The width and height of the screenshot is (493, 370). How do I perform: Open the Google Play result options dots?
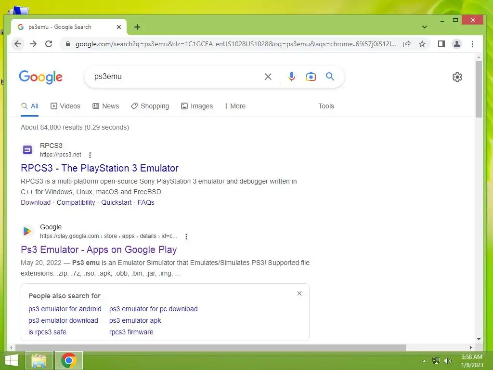click(x=186, y=236)
